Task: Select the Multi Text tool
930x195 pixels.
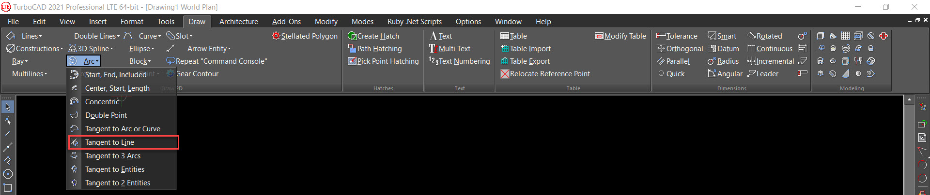Action: 449,48
